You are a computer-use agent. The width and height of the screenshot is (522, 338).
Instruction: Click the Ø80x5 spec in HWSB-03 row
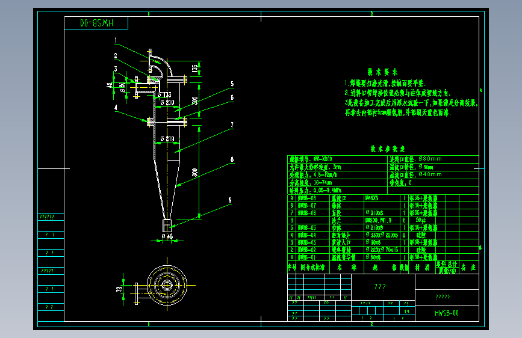point(373,242)
